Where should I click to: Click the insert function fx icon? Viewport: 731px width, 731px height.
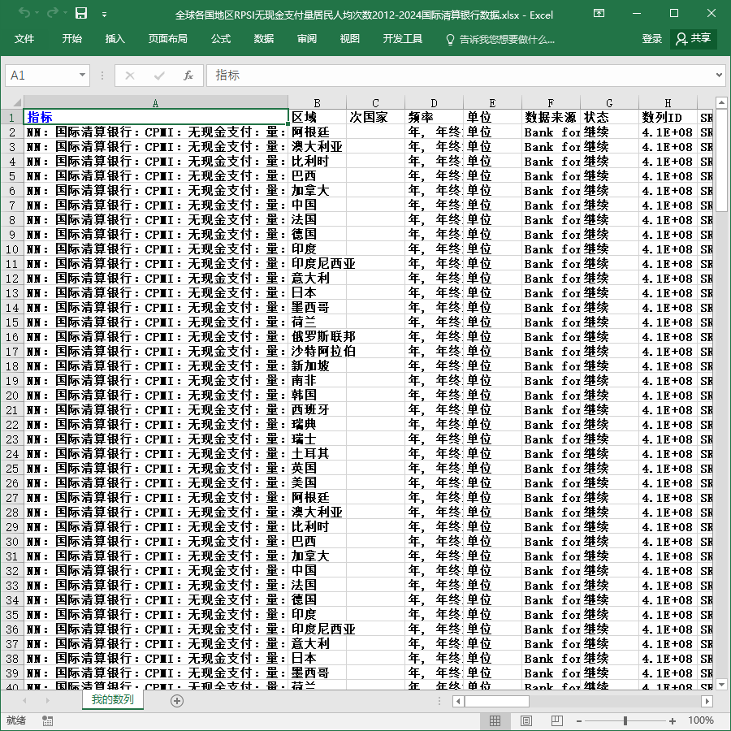tap(188, 76)
